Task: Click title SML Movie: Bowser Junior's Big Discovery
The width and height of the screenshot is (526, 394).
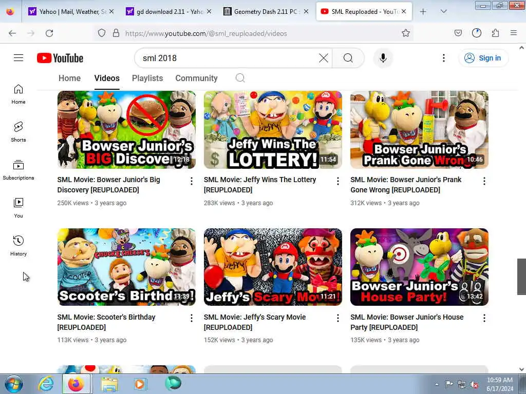Action: 109,185
